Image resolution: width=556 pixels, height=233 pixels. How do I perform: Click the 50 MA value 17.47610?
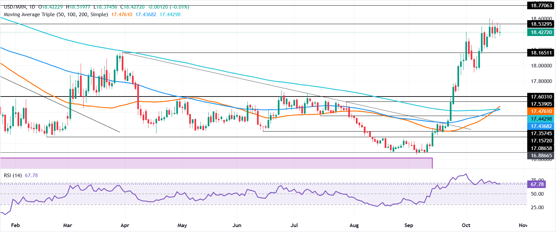[x=122, y=15]
